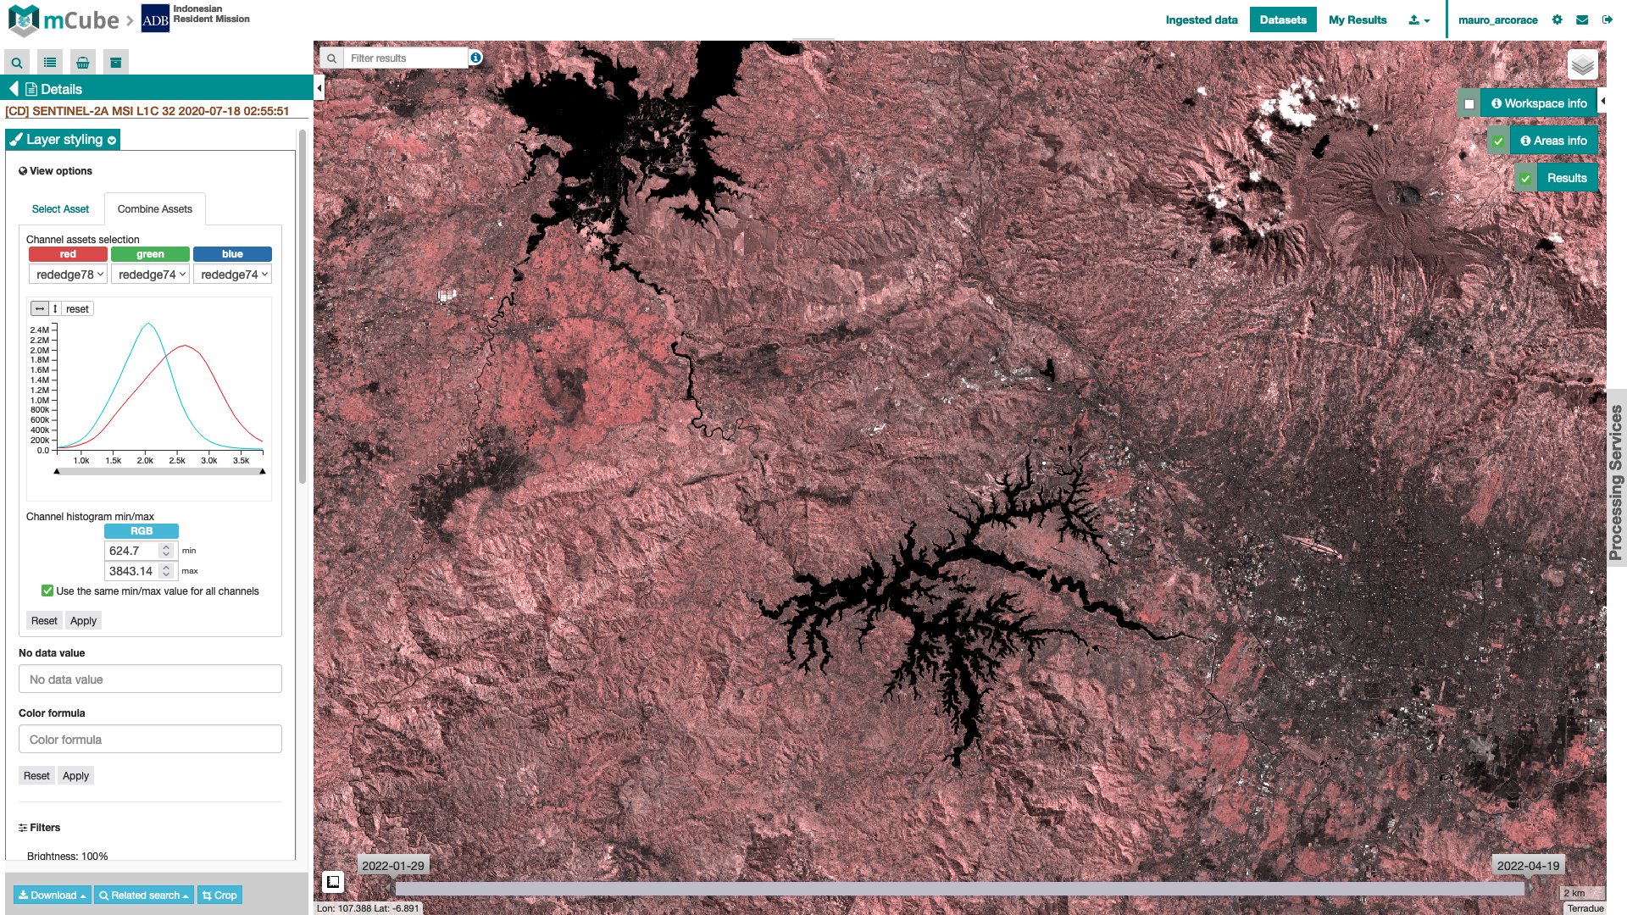The height and width of the screenshot is (915, 1627).
Task: Uncheck same min/max value for all channels
Action: coord(47,591)
